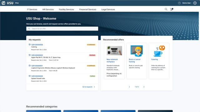Click request icon beside S2R-00000001
This screenshot has height=112, width=200.
(x=30, y=66)
